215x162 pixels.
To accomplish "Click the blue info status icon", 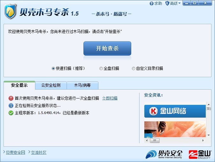I will (11, 105).
